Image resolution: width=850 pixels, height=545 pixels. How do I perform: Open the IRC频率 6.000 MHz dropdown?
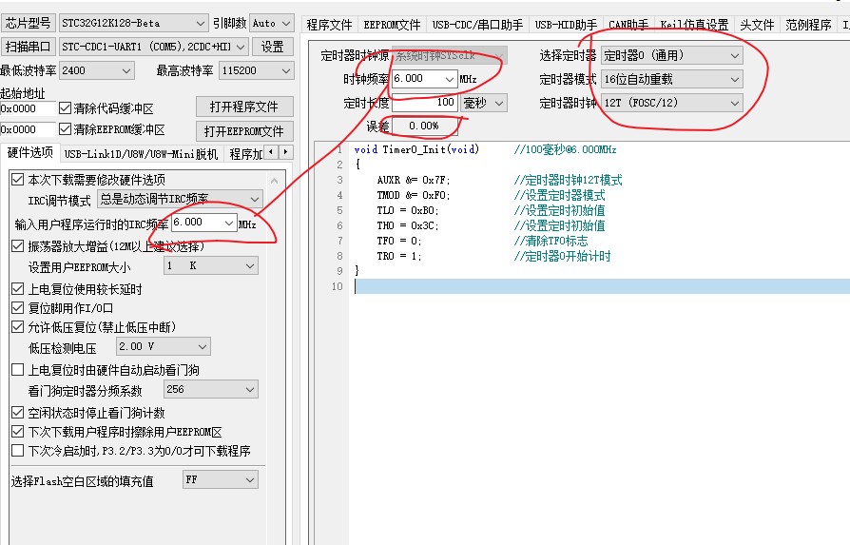(203, 223)
